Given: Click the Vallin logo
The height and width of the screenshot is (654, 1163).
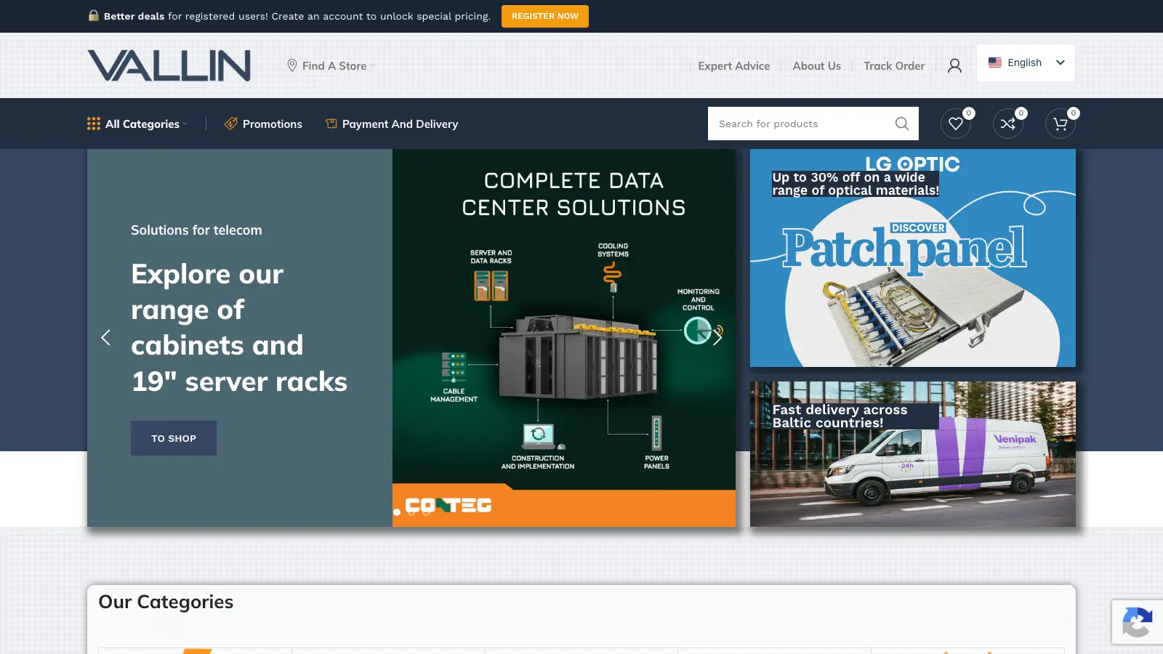Looking at the screenshot, I should tap(169, 65).
